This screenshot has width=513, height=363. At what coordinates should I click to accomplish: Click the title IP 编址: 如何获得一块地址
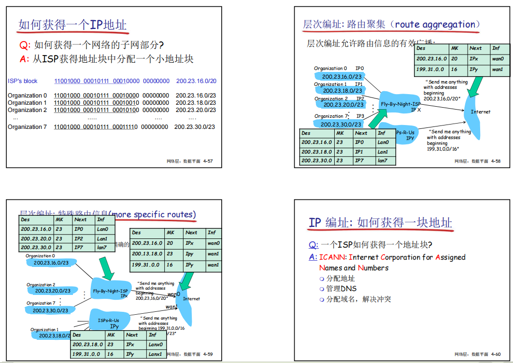click(380, 223)
